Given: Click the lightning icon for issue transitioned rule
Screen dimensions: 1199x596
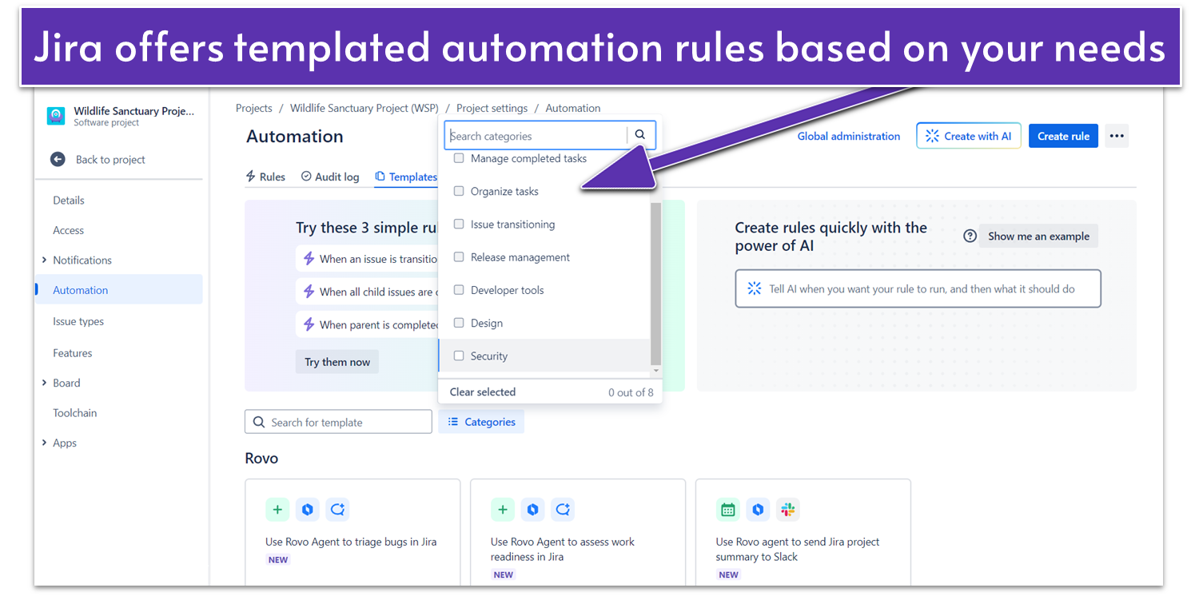Looking at the screenshot, I should [309, 259].
